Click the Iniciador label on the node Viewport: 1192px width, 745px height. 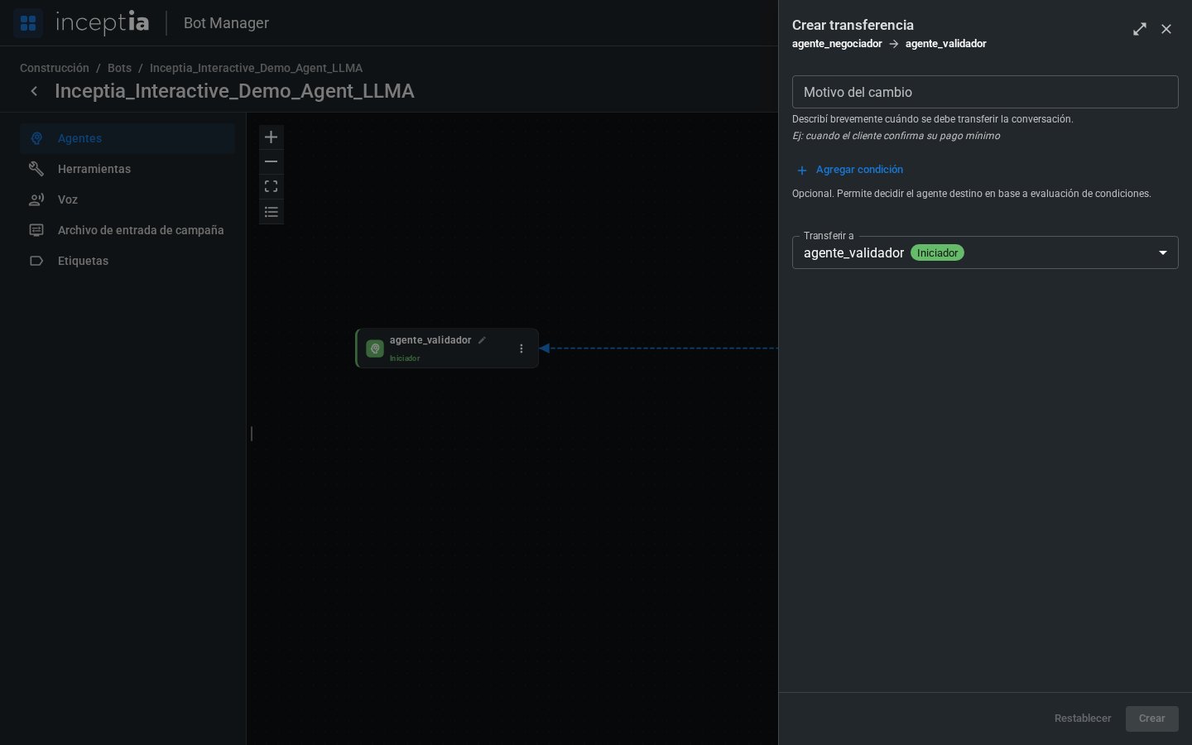(405, 358)
